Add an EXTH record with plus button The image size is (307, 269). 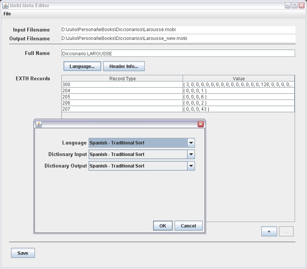pyautogui.click(x=269, y=232)
